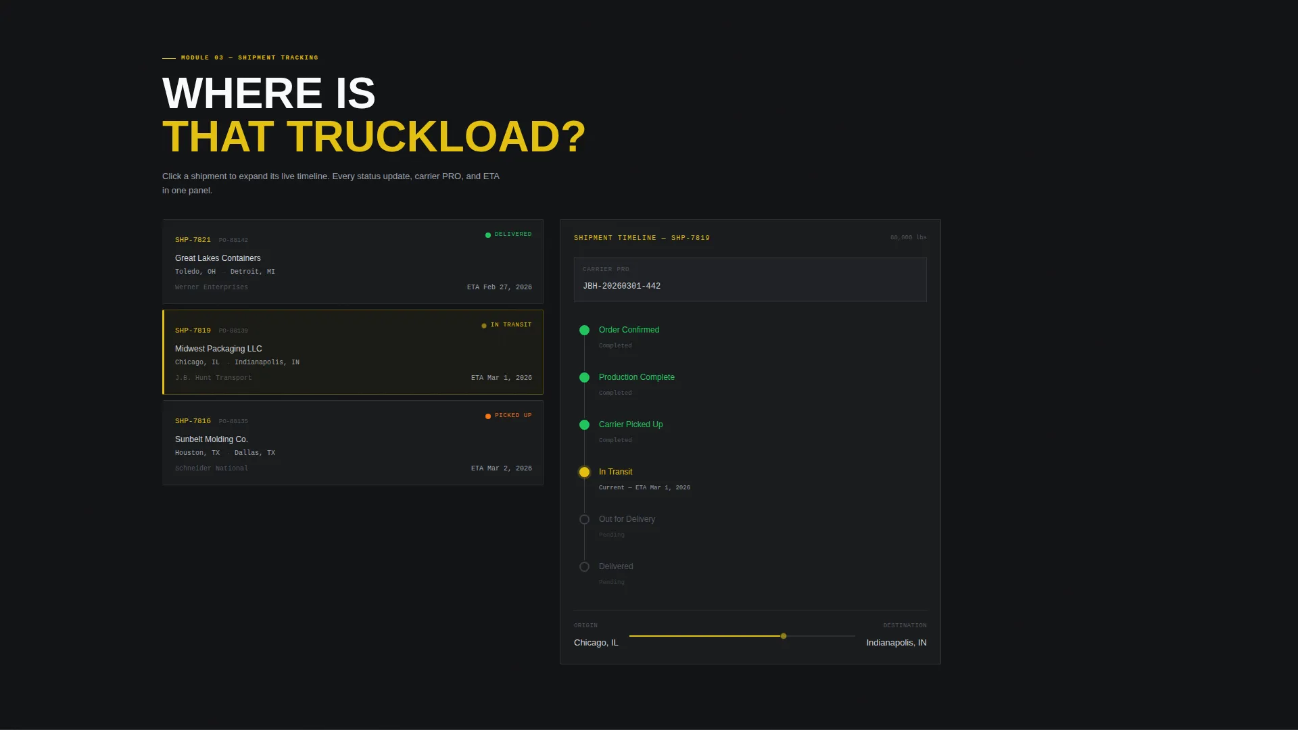Expand the SHP-7821 Great Lakes Containers shipment
The image size is (1298, 730).
353,262
